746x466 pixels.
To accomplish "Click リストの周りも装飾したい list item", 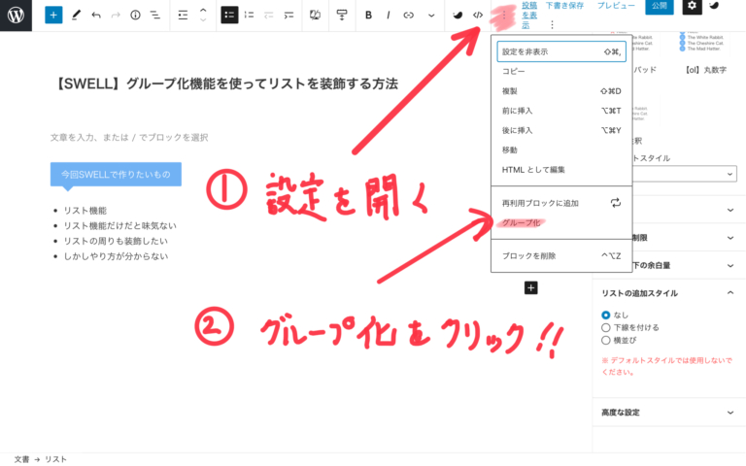I will [x=116, y=241].
